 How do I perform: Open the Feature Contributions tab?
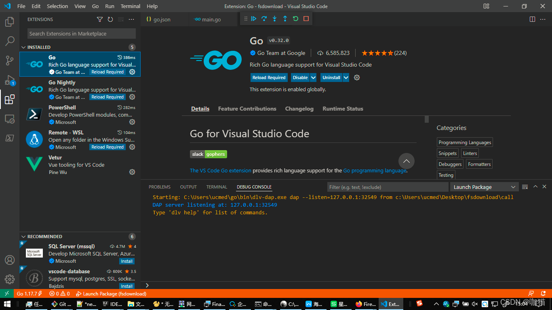point(247,109)
